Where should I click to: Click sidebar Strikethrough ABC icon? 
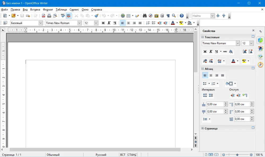click(x=225, y=52)
